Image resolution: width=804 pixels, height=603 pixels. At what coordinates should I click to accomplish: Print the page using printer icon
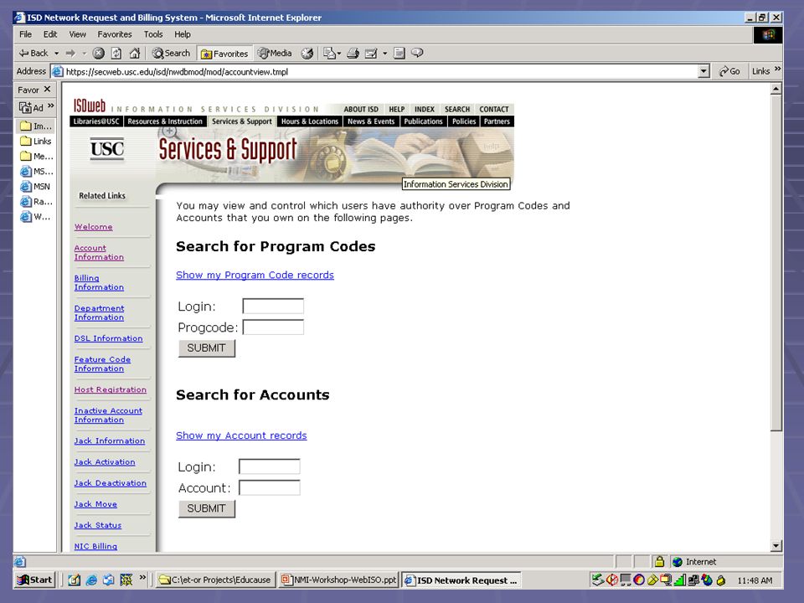pyautogui.click(x=353, y=53)
